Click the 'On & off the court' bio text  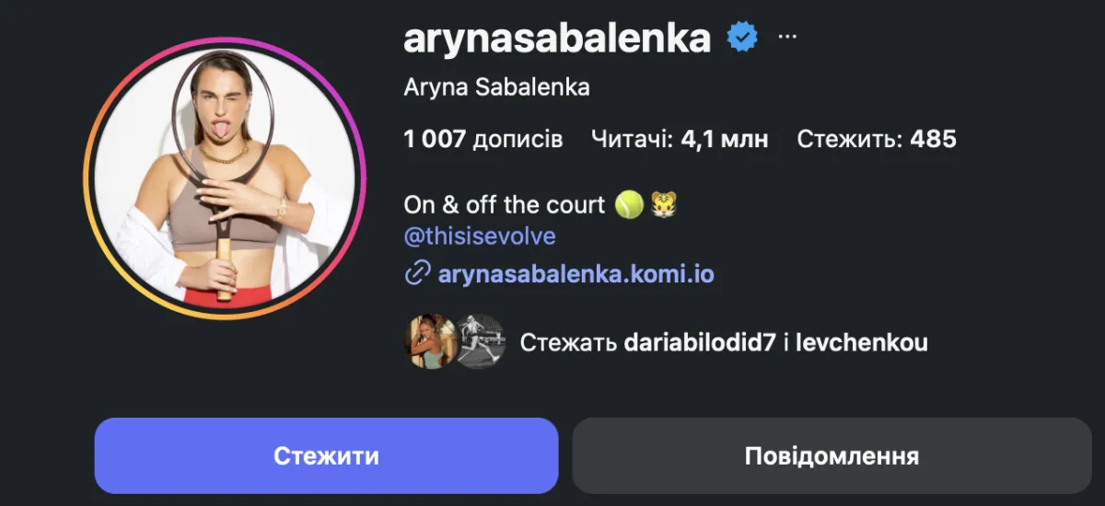505,204
